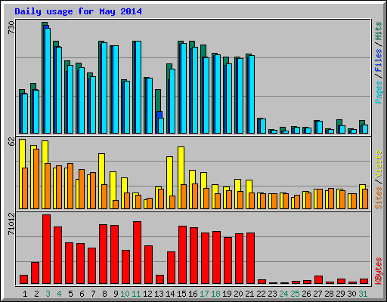
Task: Click the cyan pages bar for day 5
Action: (x=70, y=100)
